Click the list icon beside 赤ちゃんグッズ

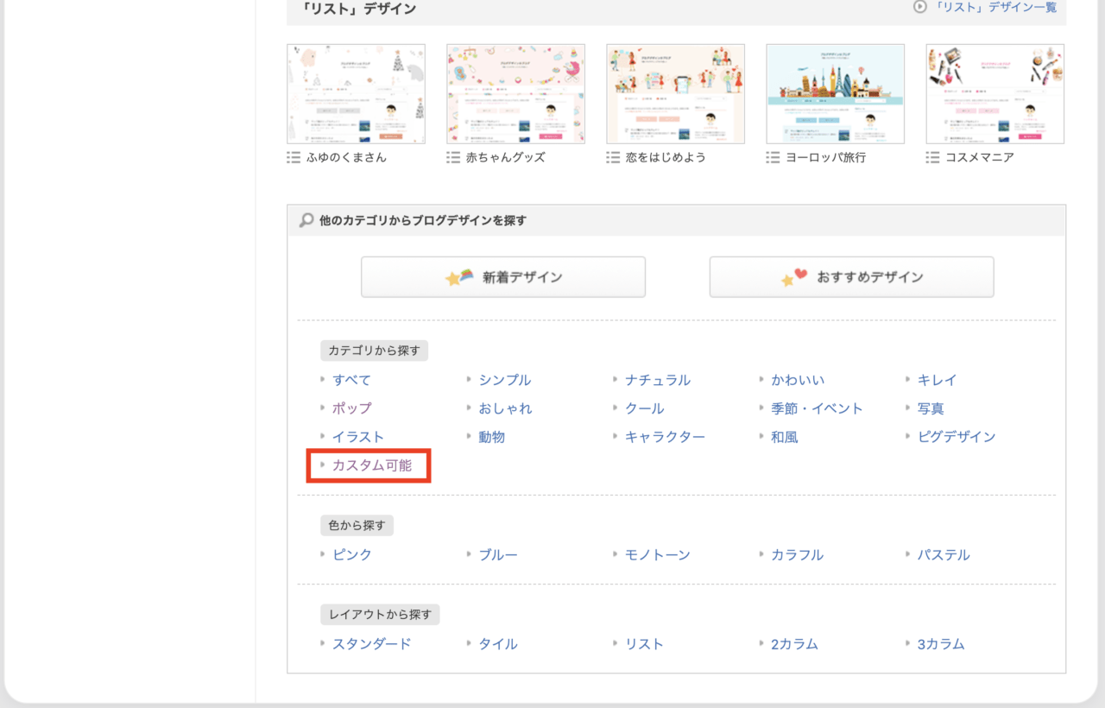(x=453, y=158)
